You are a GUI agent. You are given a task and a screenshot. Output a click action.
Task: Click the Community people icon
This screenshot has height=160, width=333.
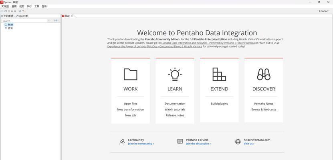(x=122, y=142)
